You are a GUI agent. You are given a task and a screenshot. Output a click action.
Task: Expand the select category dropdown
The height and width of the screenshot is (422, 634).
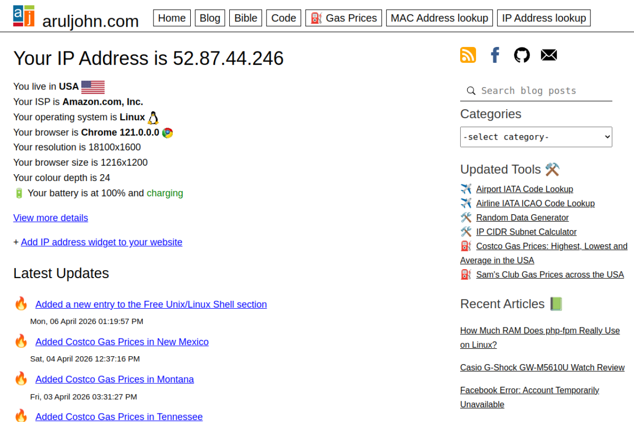click(536, 137)
